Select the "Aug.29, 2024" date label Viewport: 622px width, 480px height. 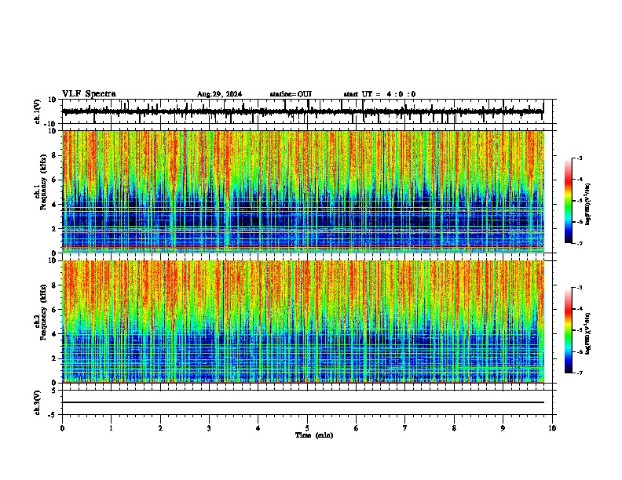click(219, 94)
